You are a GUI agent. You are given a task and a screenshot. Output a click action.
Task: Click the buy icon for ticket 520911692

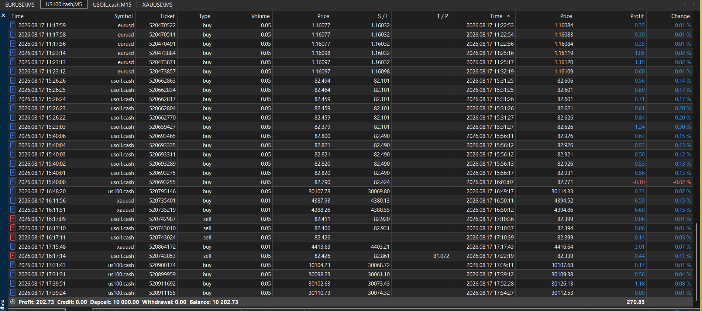tap(13, 283)
